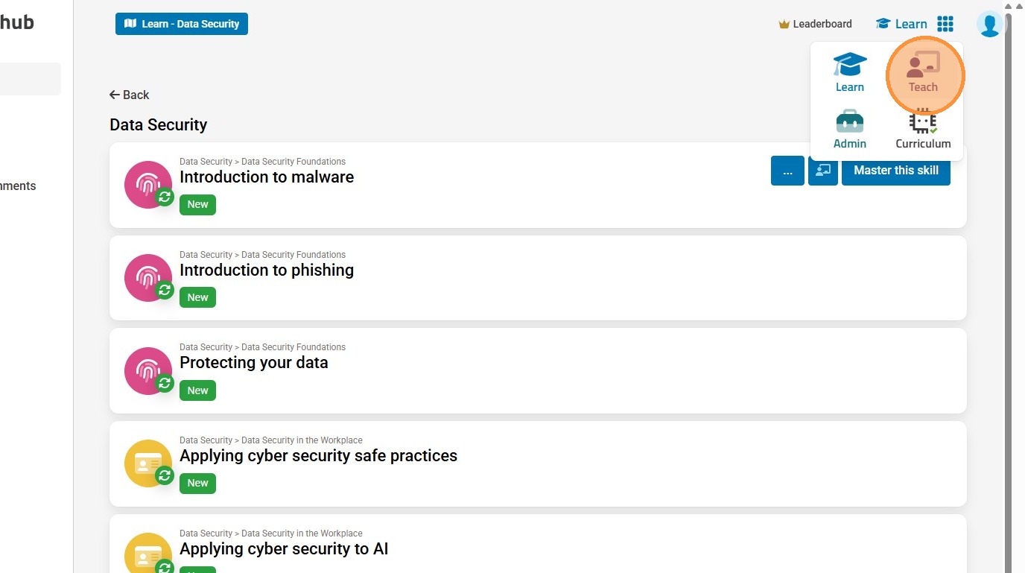Click the crown Leaderboard link

click(815, 24)
